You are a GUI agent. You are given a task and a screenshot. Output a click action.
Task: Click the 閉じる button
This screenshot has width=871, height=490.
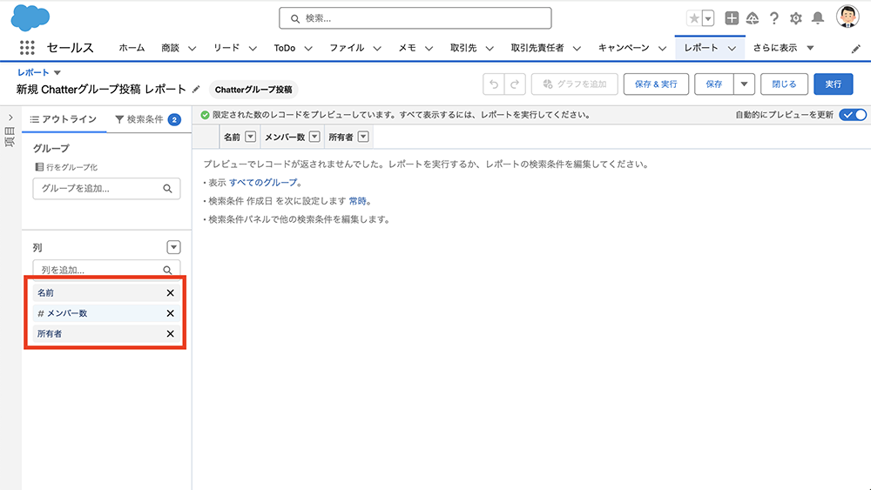click(784, 84)
